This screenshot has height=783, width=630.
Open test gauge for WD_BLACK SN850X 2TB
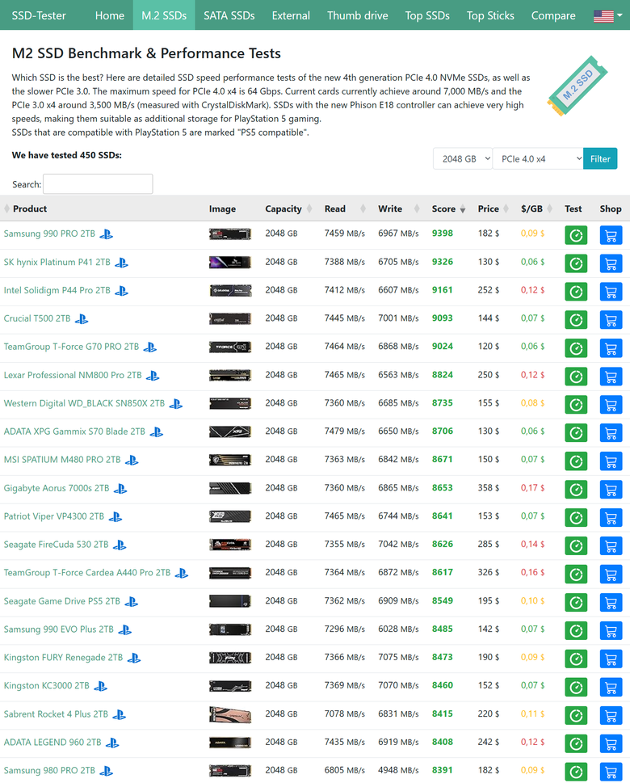[576, 405]
